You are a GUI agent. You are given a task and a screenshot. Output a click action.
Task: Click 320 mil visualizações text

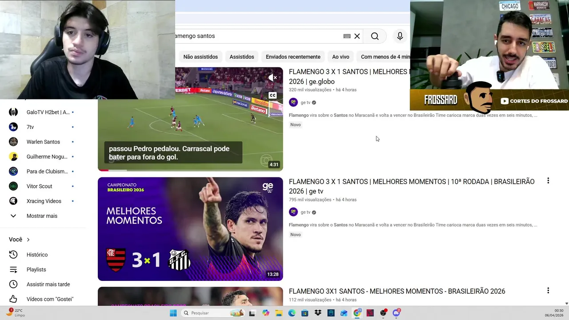[x=310, y=90]
